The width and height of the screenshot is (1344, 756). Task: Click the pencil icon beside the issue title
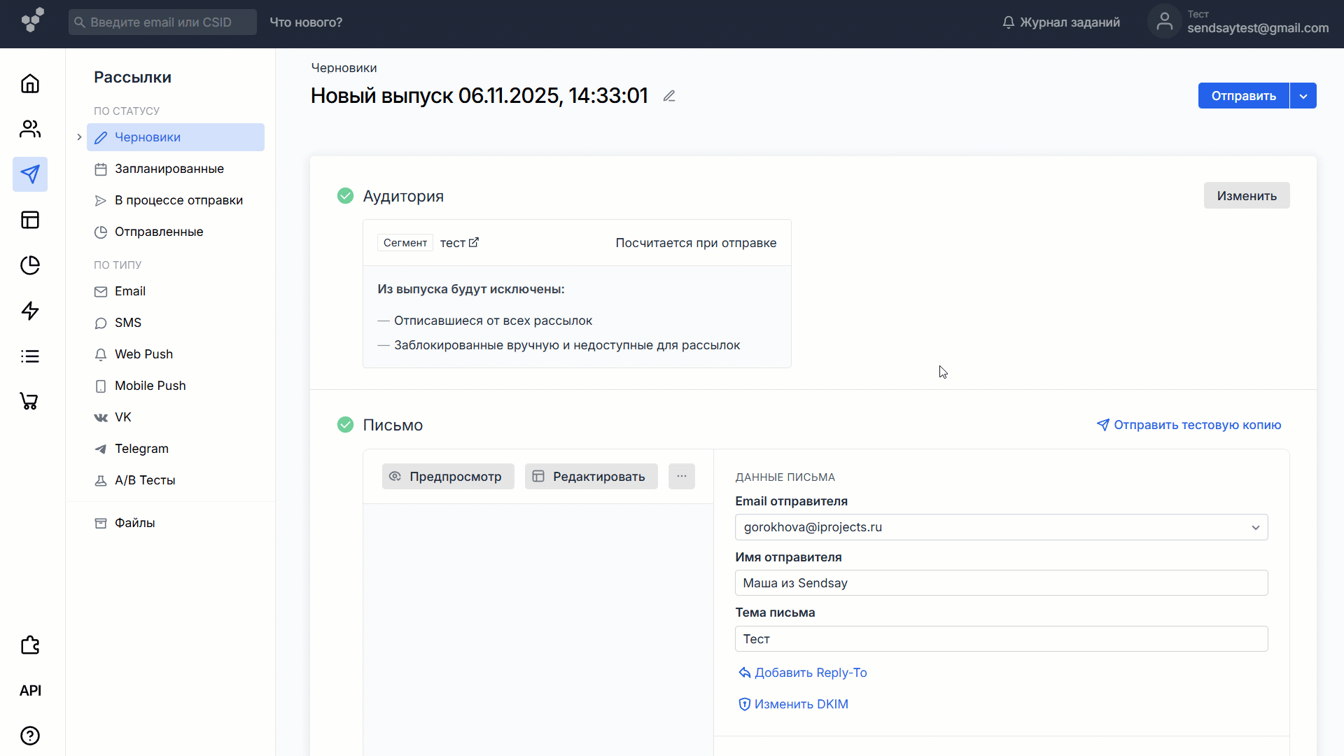coord(669,95)
